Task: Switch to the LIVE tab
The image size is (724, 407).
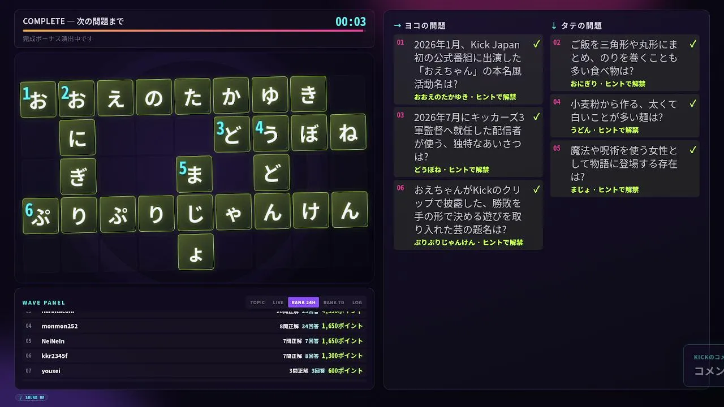Action: [x=278, y=302]
